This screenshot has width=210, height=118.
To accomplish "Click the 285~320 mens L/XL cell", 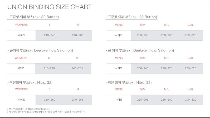I will (x=191, y=35).
